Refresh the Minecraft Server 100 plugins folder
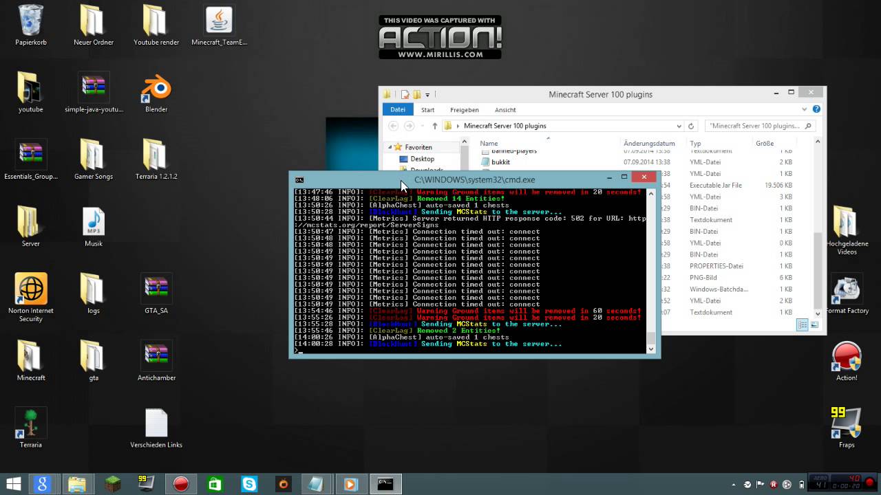Screen dimensions: 881x495 tap(691, 126)
